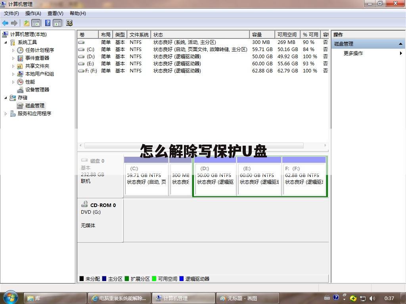This screenshot has width=406, height=304.
Task: Open the 操作(A) menu
Action: [x=33, y=13]
